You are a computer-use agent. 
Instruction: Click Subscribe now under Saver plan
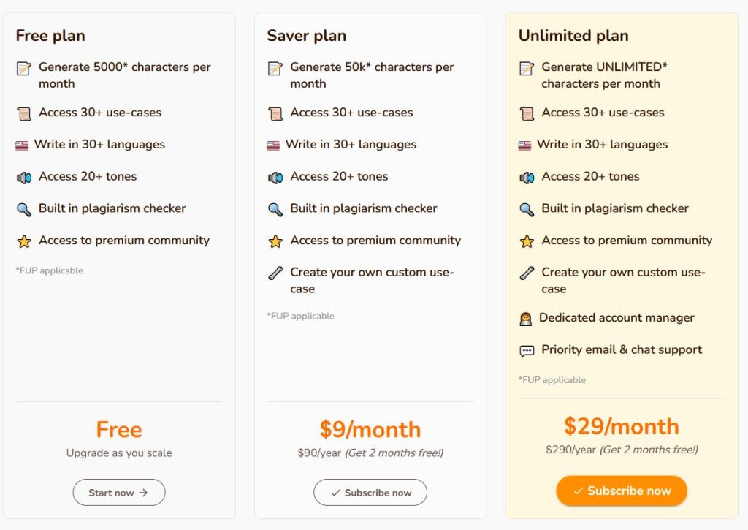coord(370,492)
